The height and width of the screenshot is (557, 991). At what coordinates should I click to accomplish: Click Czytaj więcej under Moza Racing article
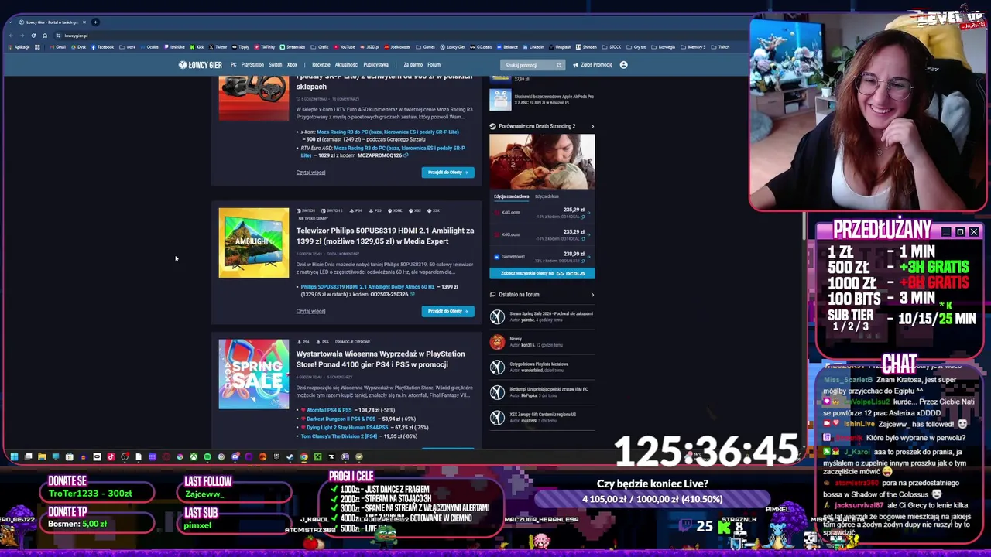point(310,173)
